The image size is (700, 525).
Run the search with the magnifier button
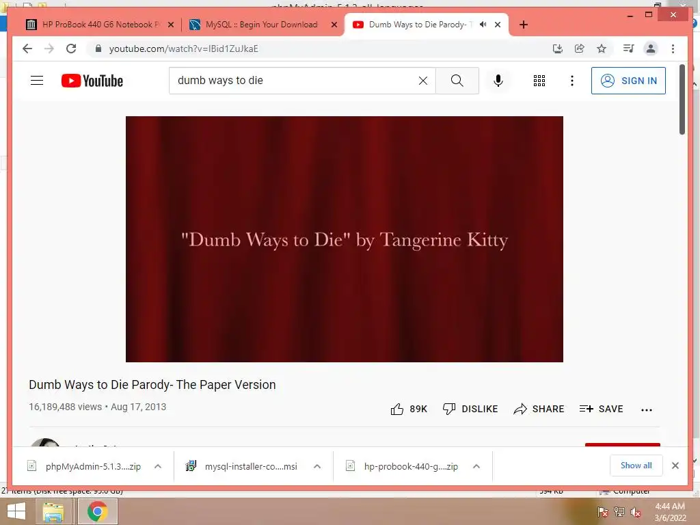tap(457, 81)
